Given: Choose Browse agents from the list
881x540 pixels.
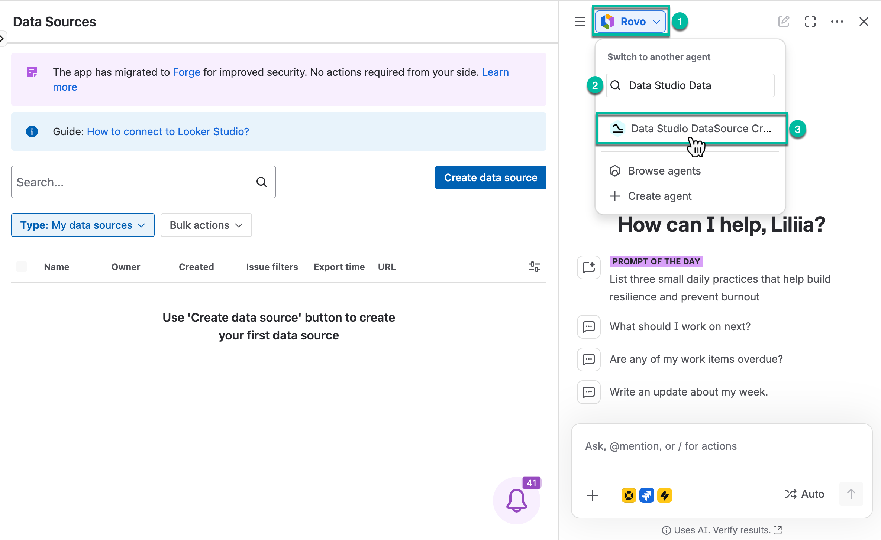Looking at the screenshot, I should 664,171.
